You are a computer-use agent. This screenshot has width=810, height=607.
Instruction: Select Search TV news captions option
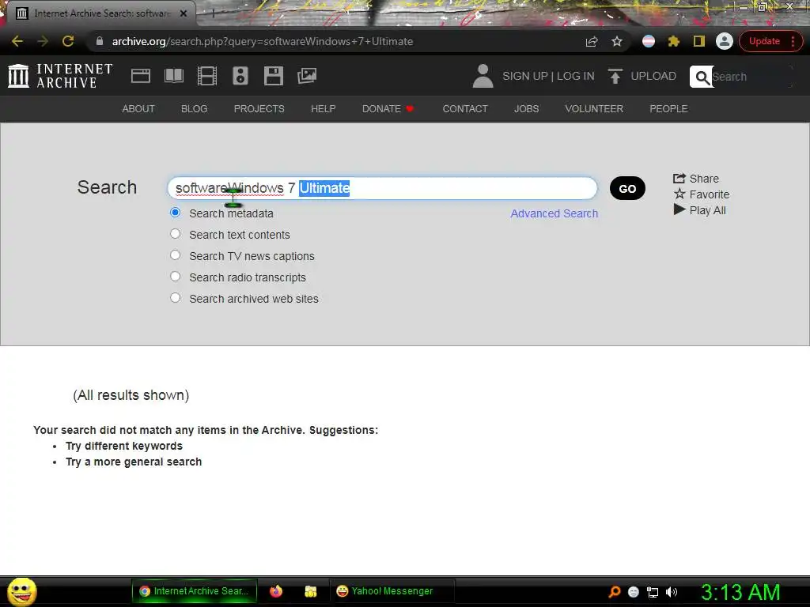tap(175, 255)
